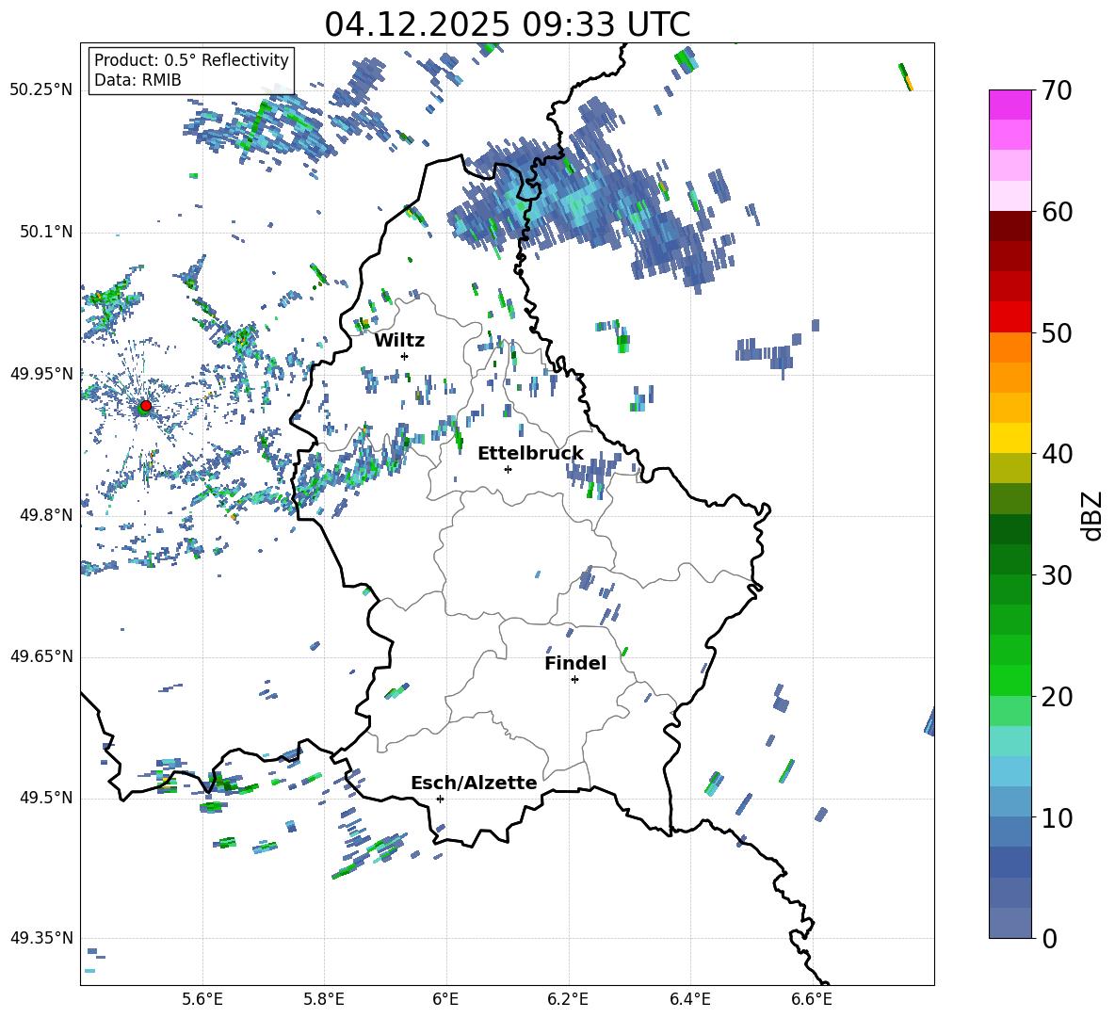Click the 49.35°N latitude tick label
This screenshot has height=1018, width=1115.
tap(41, 938)
